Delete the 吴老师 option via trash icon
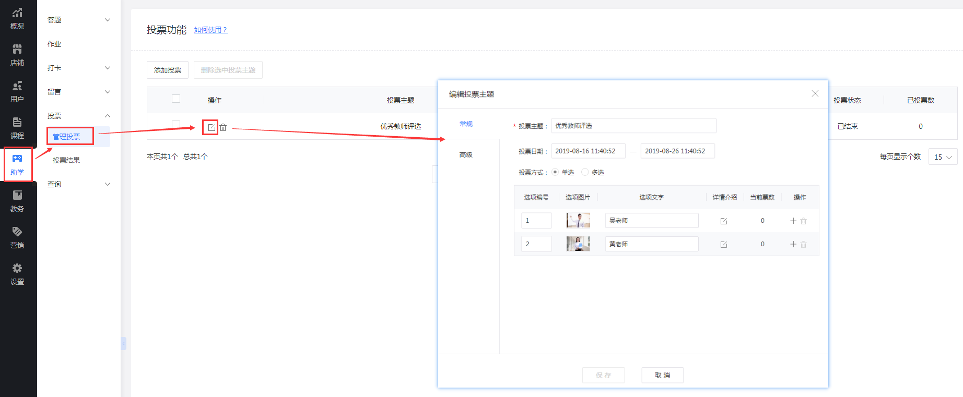Image resolution: width=963 pixels, height=397 pixels. [804, 221]
